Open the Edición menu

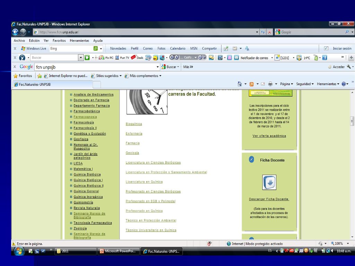[x=34, y=41]
